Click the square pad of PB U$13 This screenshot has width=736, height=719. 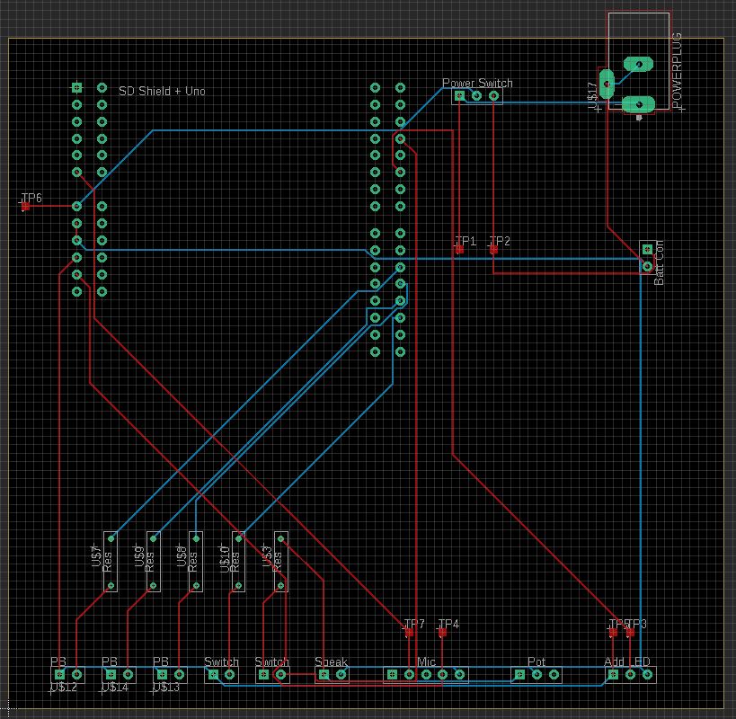[162, 674]
